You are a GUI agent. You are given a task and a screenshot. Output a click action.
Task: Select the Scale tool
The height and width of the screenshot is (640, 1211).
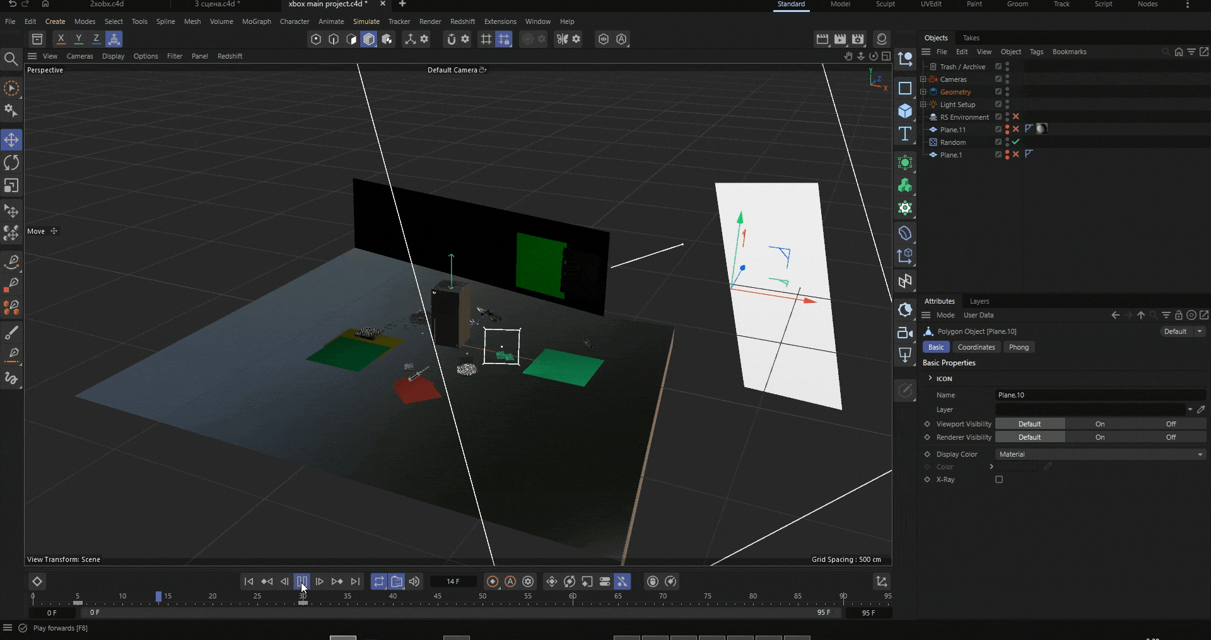coord(11,186)
